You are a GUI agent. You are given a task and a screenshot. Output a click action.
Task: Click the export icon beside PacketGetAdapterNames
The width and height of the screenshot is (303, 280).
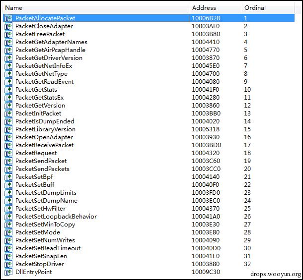(x=8, y=42)
